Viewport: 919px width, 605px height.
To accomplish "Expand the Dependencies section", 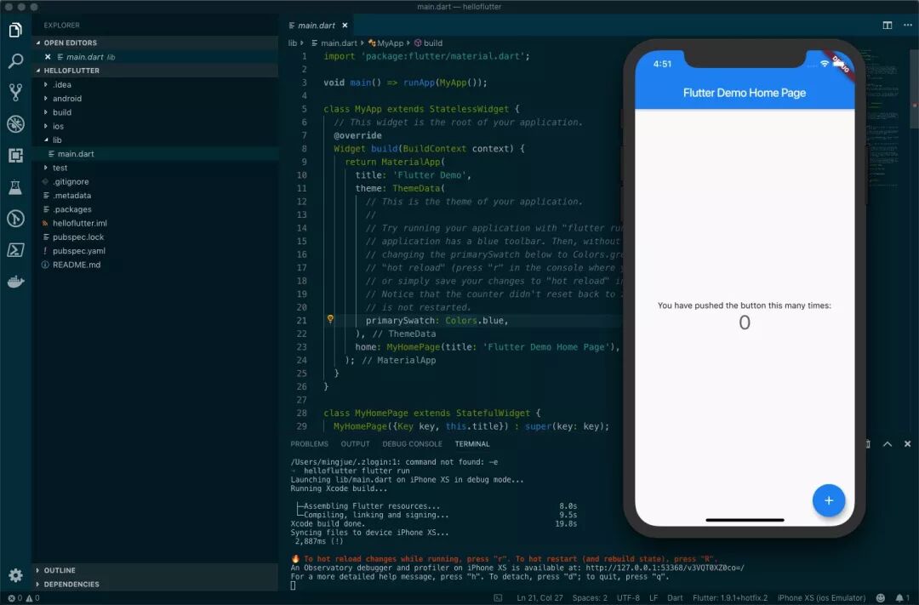I will (156, 585).
